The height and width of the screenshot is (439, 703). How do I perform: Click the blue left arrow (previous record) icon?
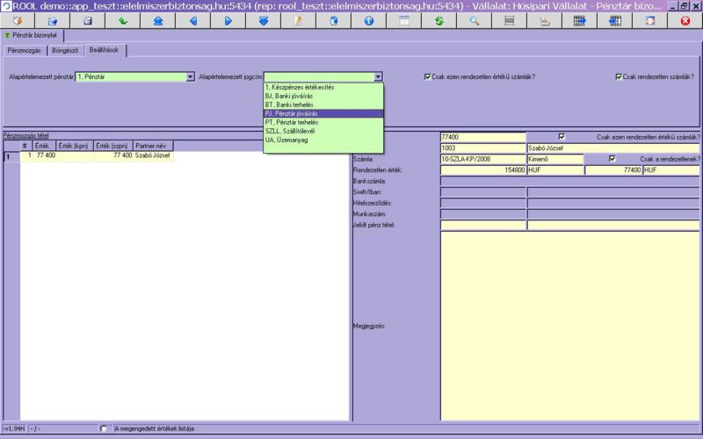(192, 19)
